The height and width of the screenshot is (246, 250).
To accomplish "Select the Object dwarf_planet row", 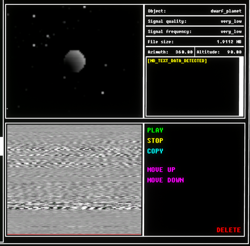I will point(194,11).
